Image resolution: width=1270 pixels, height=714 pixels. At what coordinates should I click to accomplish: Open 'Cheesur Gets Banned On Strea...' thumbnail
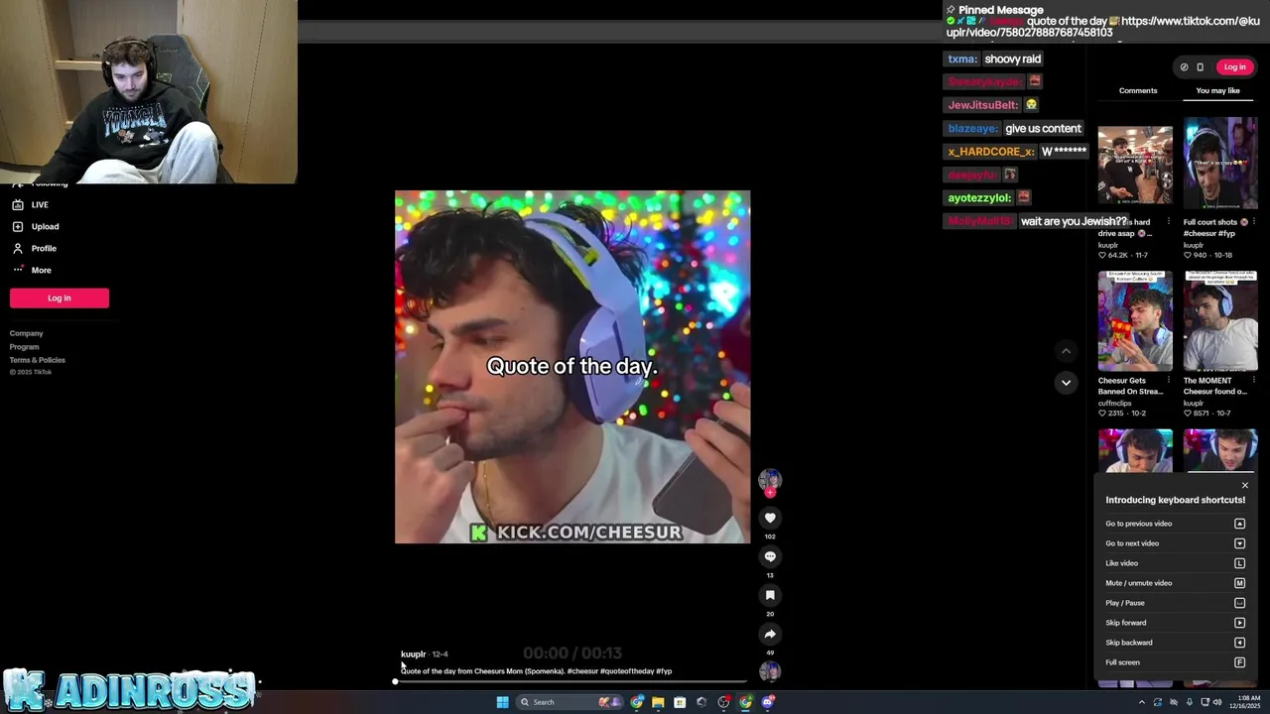[1135, 320]
